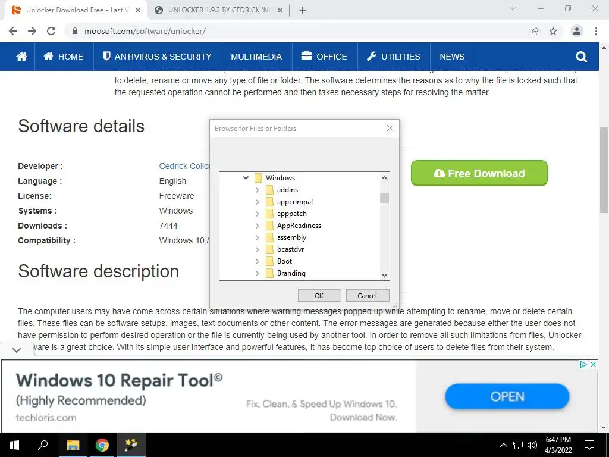
Task: Click the green Free Download button
Action: point(479,173)
